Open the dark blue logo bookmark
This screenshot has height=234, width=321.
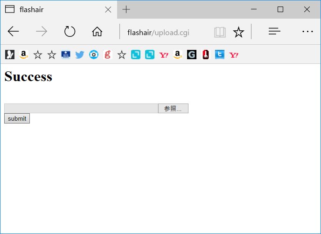click(66, 55)
